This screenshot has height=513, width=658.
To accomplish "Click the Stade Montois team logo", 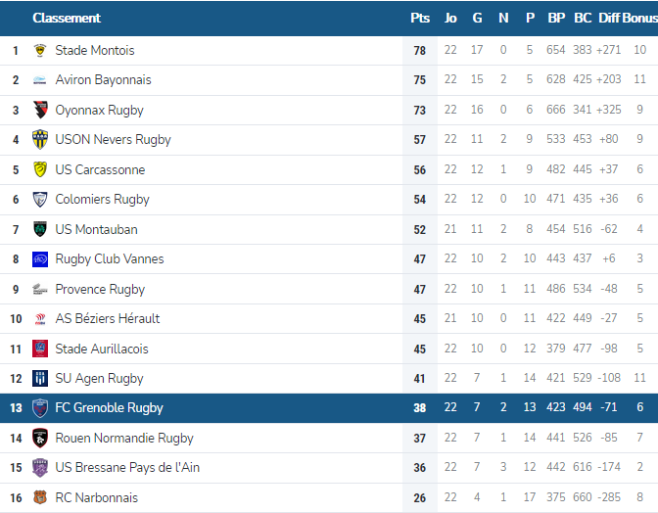I will 40,50.
